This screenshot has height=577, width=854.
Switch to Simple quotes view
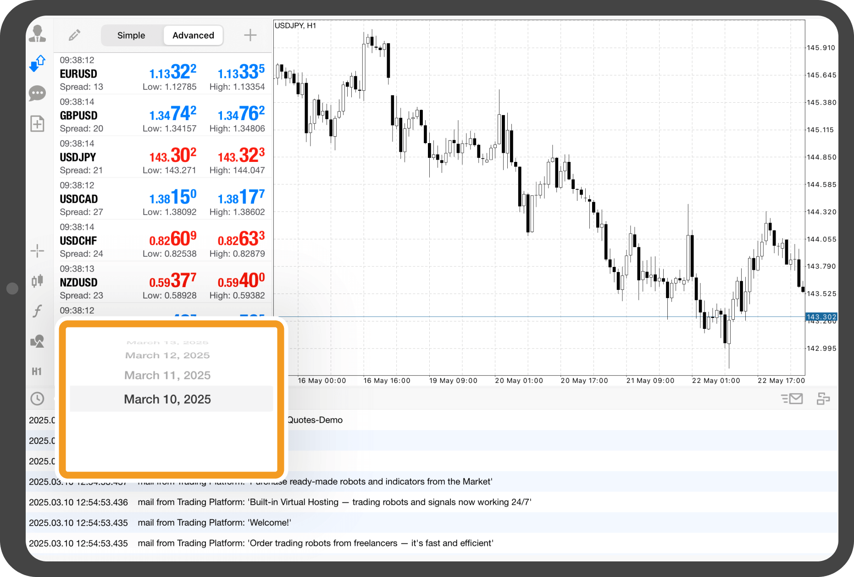click(x=131, y=35)
